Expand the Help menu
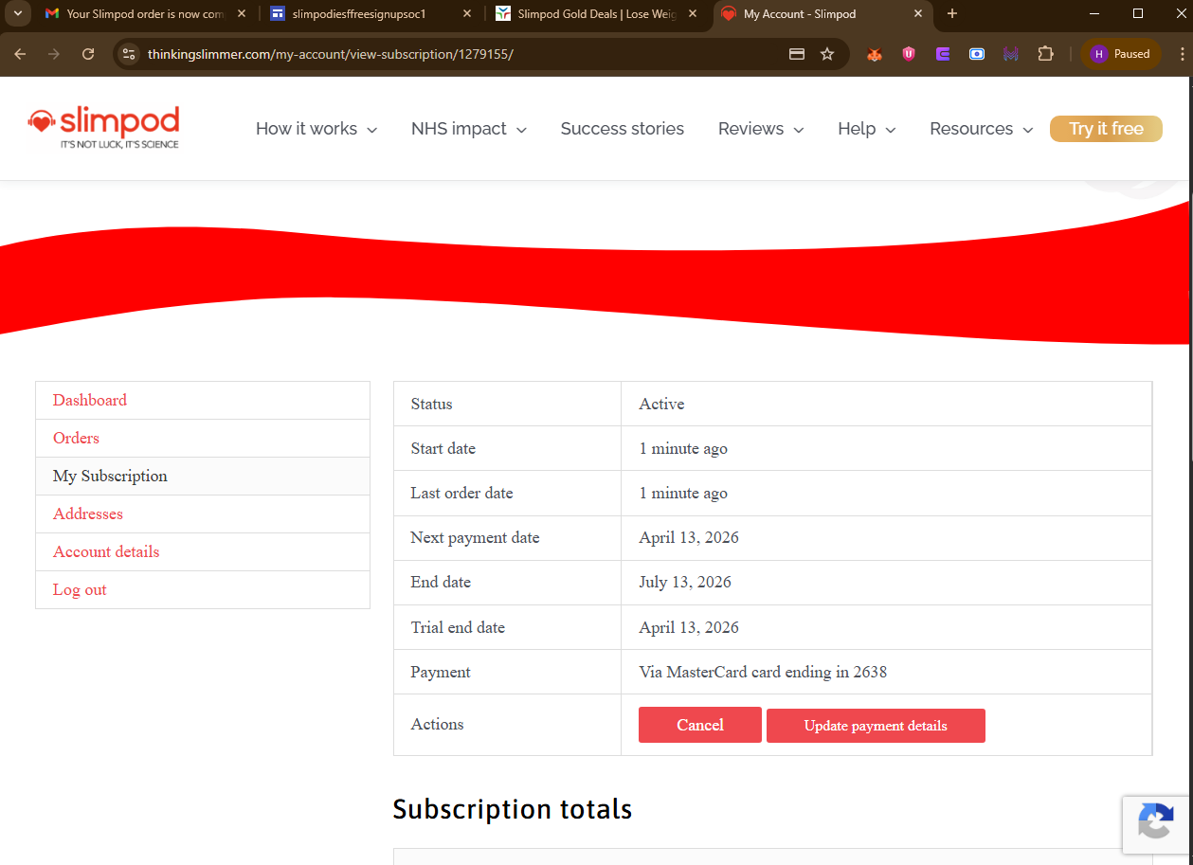This screenshot has width=1193, height=865. coord(867,129)
